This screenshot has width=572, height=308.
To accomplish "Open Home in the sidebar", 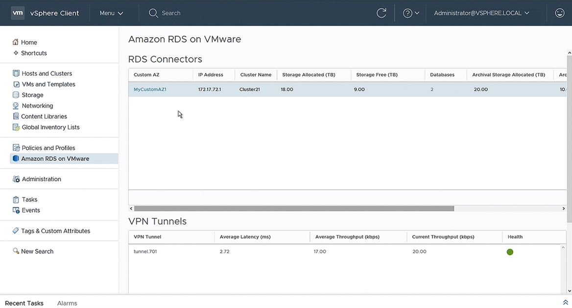I will (29, 42).
